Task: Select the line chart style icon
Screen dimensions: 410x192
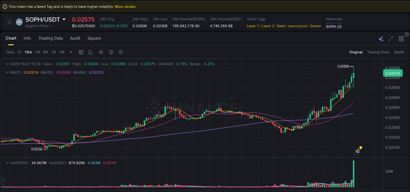Action: [x=91, y=52]
